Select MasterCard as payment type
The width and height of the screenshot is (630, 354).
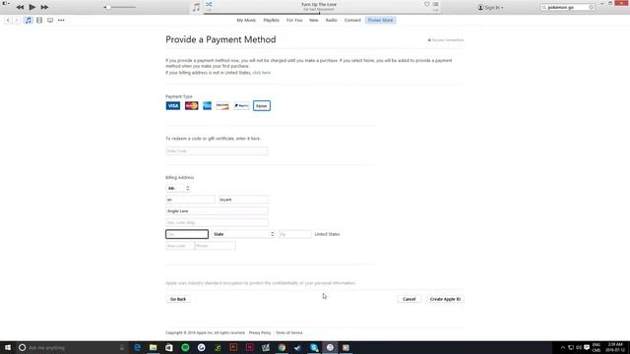pos(192,106)
